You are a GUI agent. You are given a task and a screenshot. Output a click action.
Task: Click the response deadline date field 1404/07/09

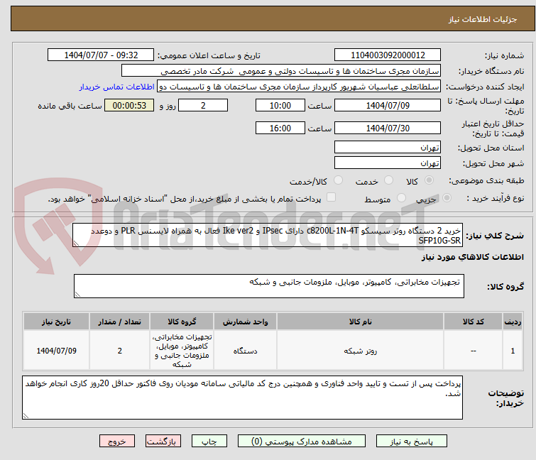click(388, 106)
